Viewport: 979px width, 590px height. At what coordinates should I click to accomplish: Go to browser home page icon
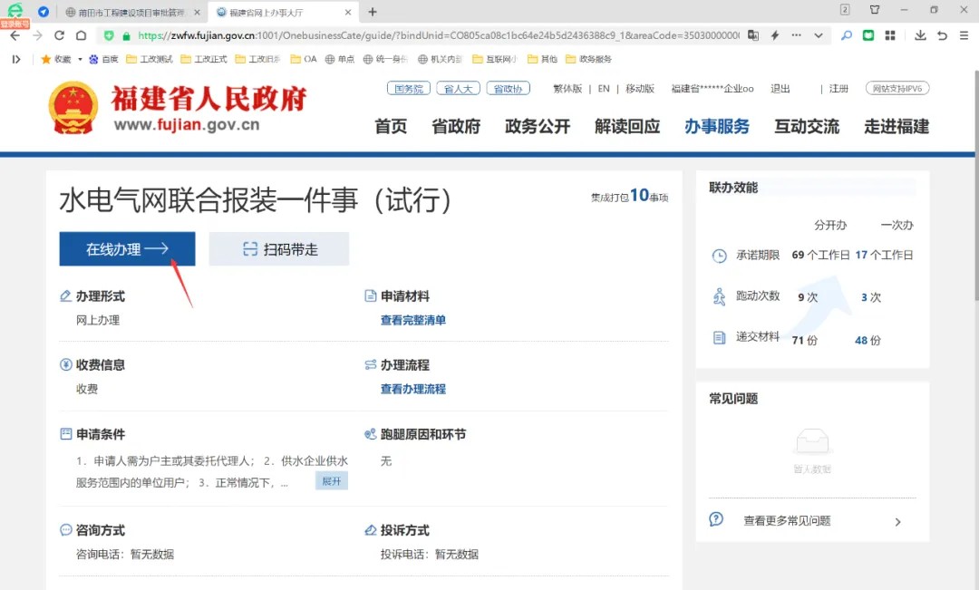[81, 35]
